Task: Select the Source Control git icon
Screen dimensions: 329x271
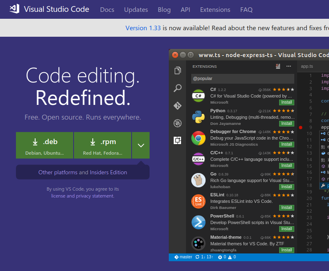Action: tap(177, 106)
